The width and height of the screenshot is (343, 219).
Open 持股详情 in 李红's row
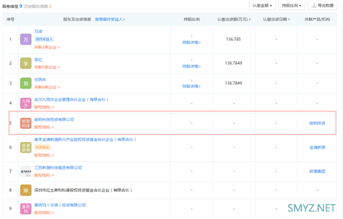[x=192, y=66]
